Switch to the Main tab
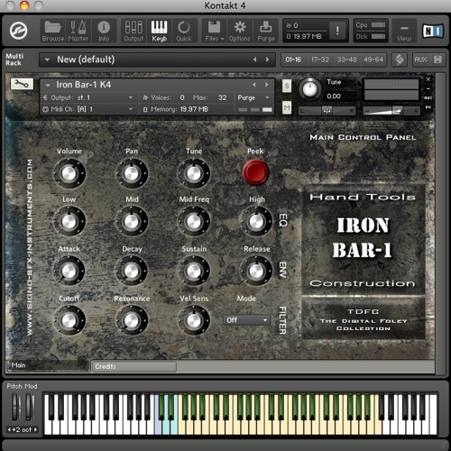The image size is (451, 451). click(x=48, y=365)
